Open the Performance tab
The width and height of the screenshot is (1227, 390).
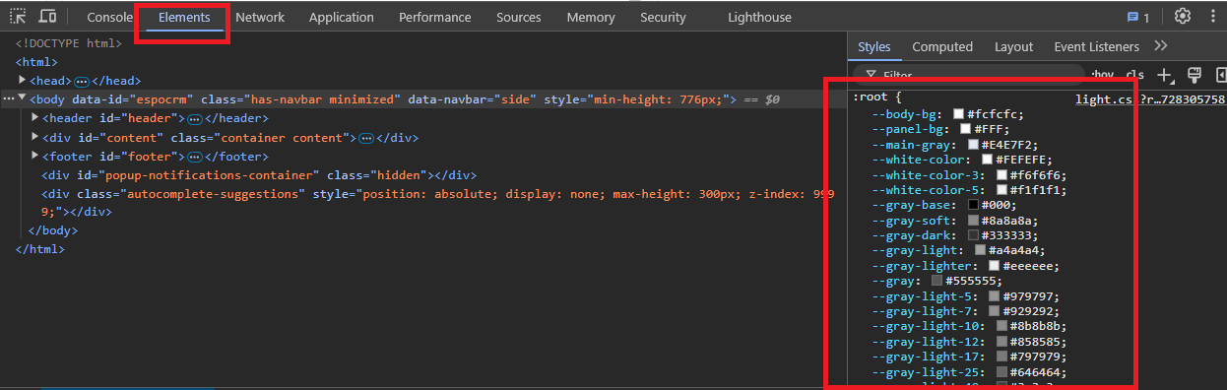(434, 18)
